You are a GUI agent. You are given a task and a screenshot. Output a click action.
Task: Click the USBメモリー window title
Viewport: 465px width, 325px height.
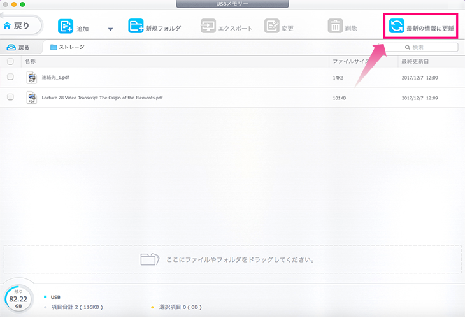[x=232, y=4]
